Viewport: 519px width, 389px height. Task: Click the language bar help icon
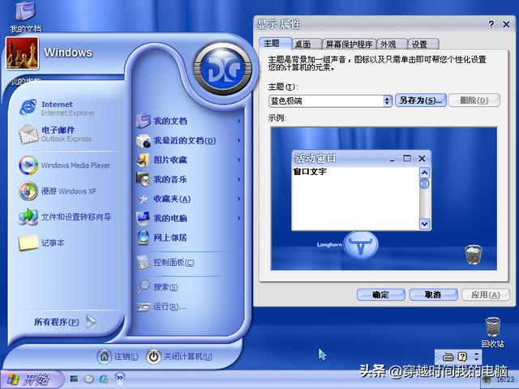462,357
